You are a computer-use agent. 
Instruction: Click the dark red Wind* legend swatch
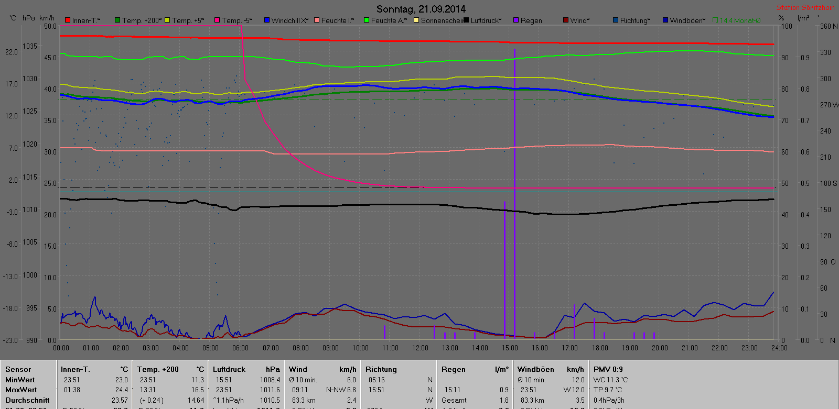(x=566, y=20)
